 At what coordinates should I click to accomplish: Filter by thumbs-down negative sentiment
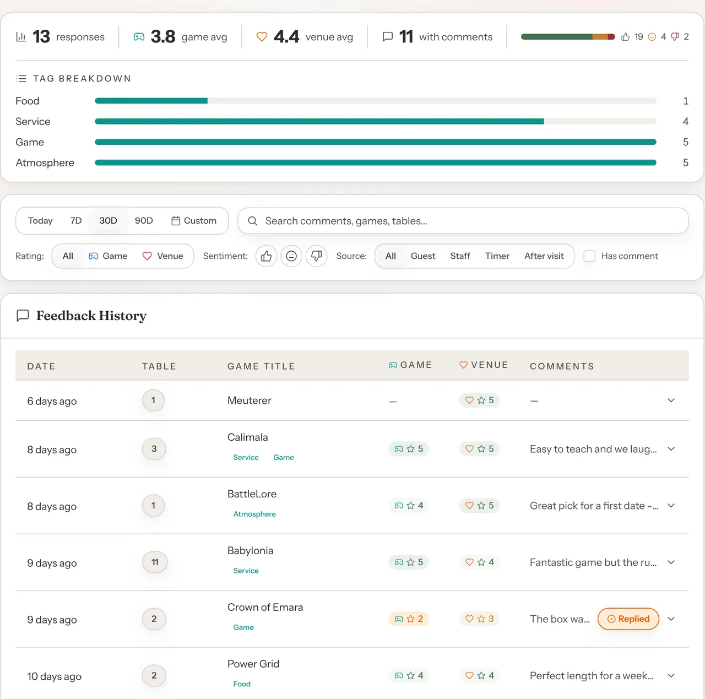pyautogui.click(x=317, y=256)
